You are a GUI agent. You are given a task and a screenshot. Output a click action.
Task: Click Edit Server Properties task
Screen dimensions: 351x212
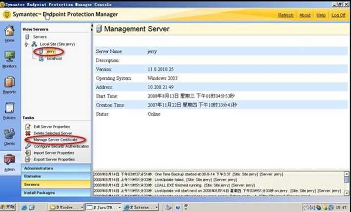click(52, 127)
